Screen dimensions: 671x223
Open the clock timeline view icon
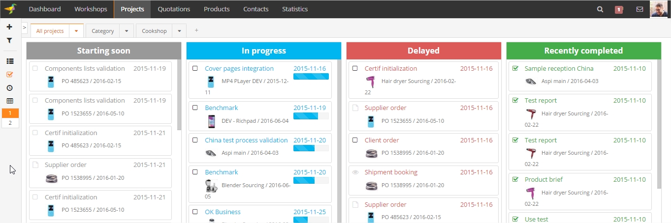click(10, 88)
